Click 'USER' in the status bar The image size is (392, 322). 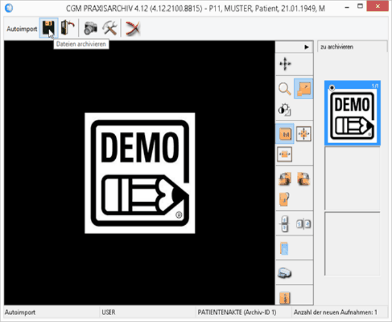tap(108, 312)
